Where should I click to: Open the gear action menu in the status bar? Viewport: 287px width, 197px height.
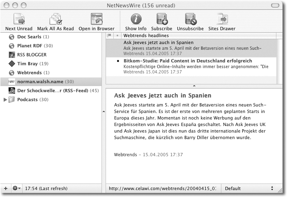[16, 188]
